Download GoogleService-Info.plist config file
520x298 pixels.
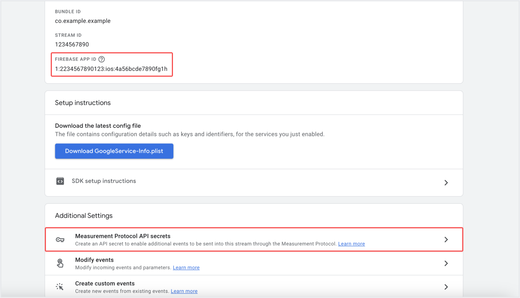point(114,151)
